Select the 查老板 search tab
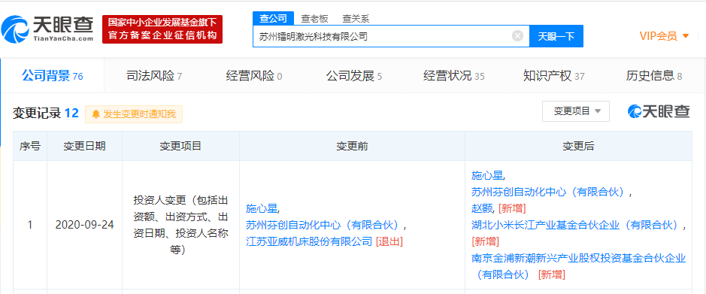 pyautogui.click(x=315, y=19)
